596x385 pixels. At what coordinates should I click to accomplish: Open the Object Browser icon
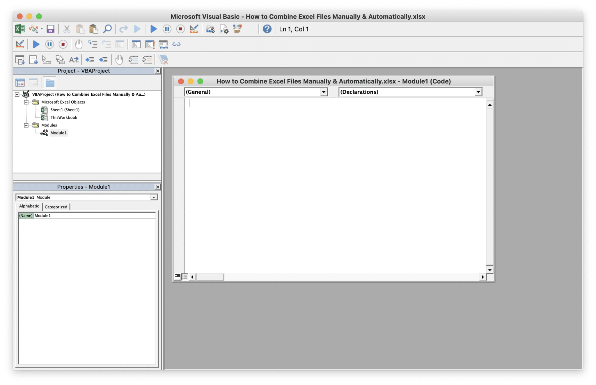click(237, 29)
